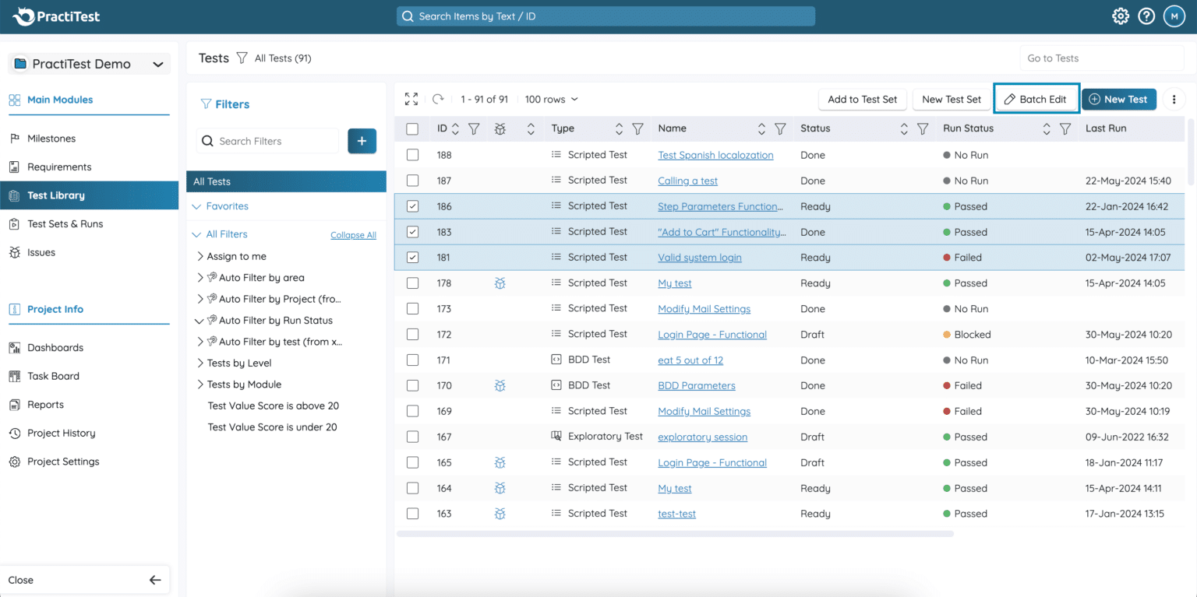
Task: Open the Valid system login test link
Action: click(x=700, y=258)
